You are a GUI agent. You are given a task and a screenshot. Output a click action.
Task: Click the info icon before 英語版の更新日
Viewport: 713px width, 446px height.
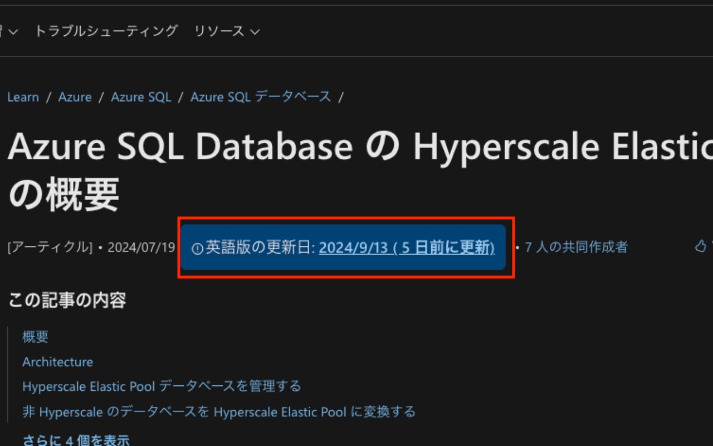pos(197,249)
